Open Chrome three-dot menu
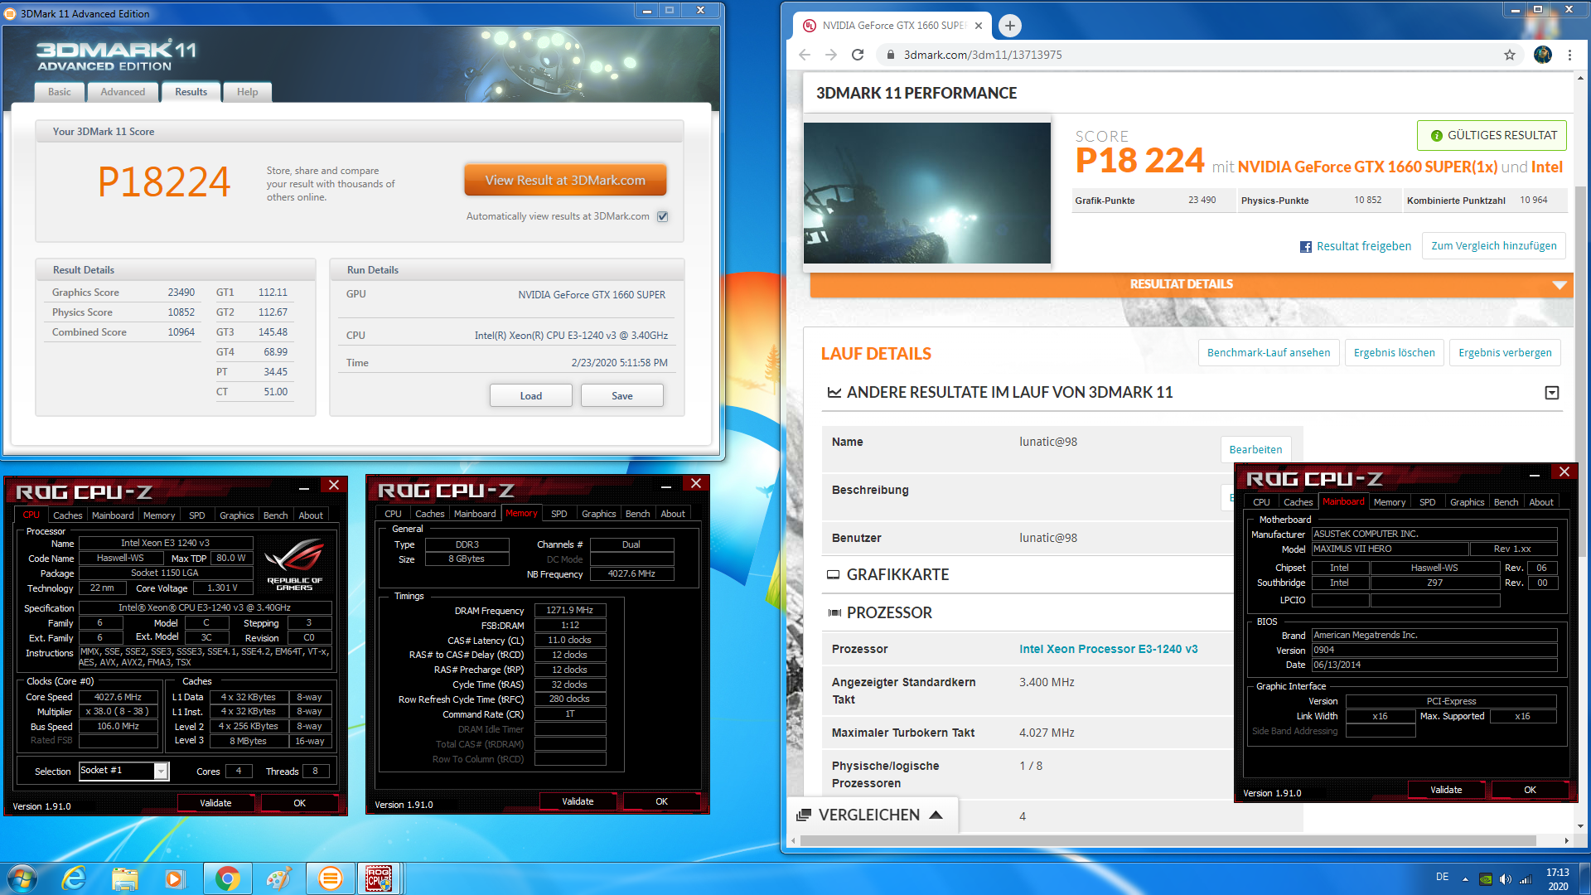Screen dimensions: 1591x895 pyautogui.click(x=1569, y=55)
